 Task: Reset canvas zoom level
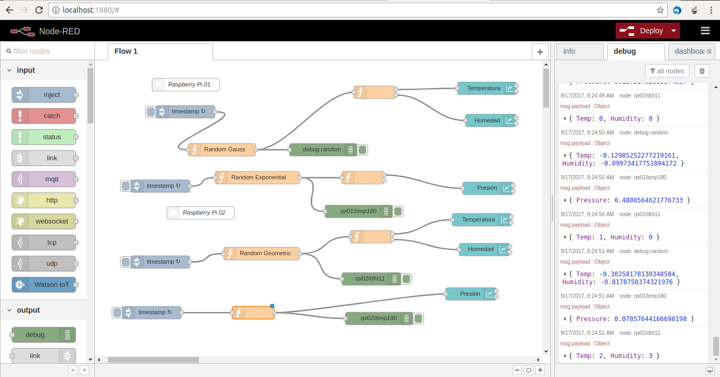click(529, 370)
